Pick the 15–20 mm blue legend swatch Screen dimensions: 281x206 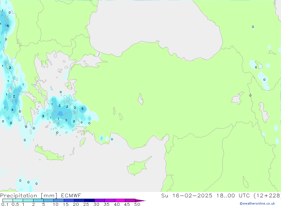[69, 200]
